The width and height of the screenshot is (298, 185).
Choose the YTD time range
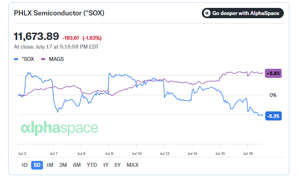click(92, 165)
